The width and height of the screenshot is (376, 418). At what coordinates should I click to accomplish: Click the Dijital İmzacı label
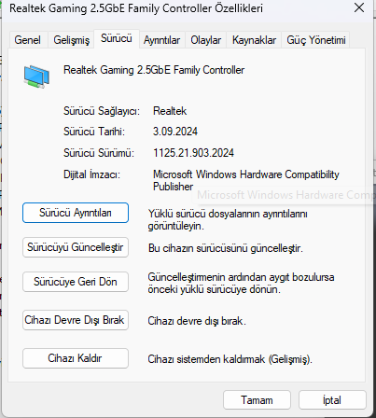click(91, 174)
